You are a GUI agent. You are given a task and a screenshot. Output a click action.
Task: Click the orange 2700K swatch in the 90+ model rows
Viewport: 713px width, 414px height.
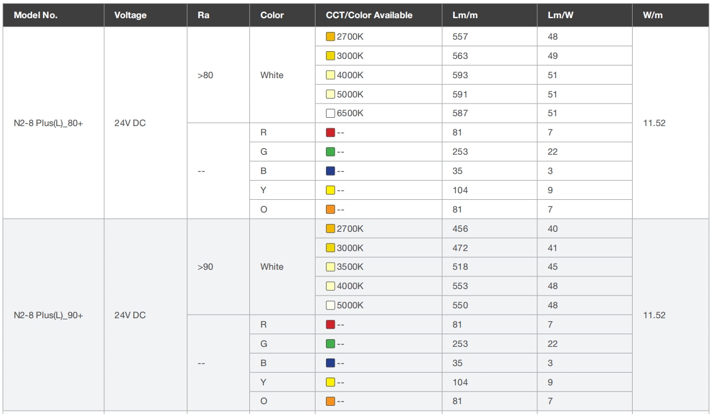(330, 228)
